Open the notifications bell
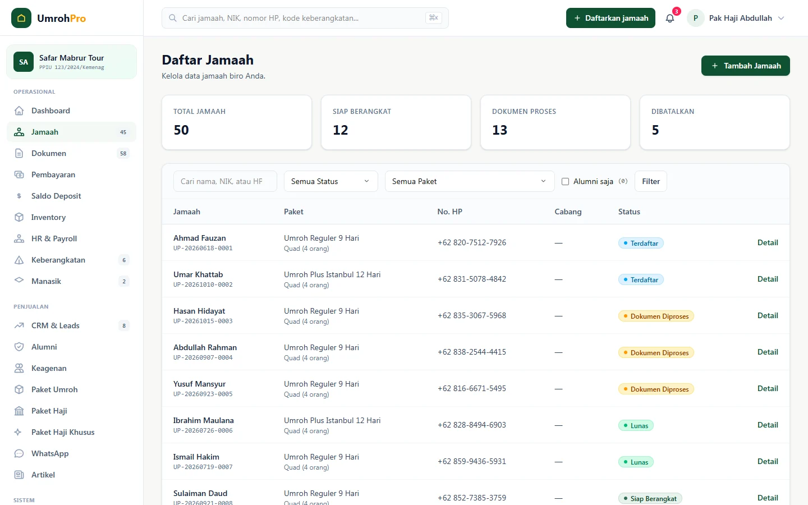Screen dimensions: 808x505 pos(670,18)
